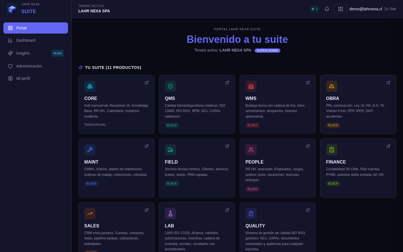This screenshot has height=252, width=403.
Task: Open FINANCE via external link icon
Action: click(x=388, y=146)
